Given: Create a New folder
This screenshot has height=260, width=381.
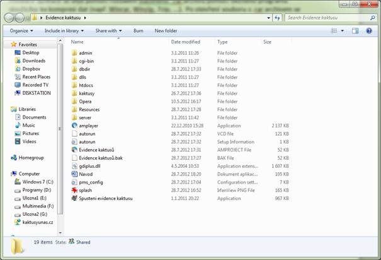Looking at the screenshot, I should (166, 30).
